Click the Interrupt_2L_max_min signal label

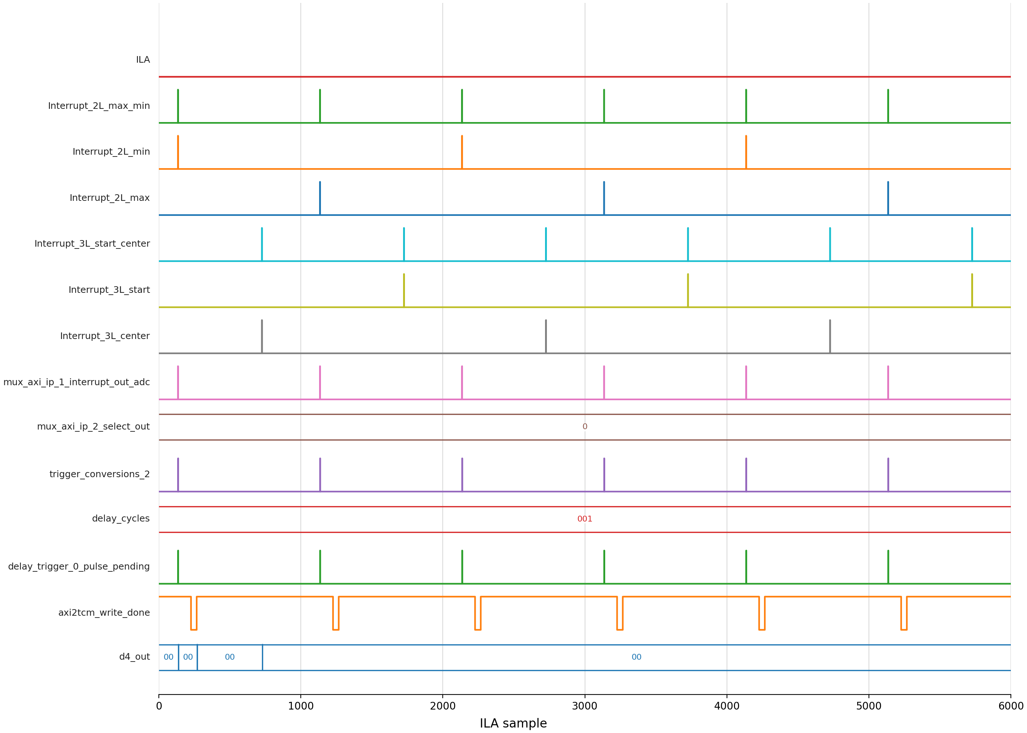[99, 106]
